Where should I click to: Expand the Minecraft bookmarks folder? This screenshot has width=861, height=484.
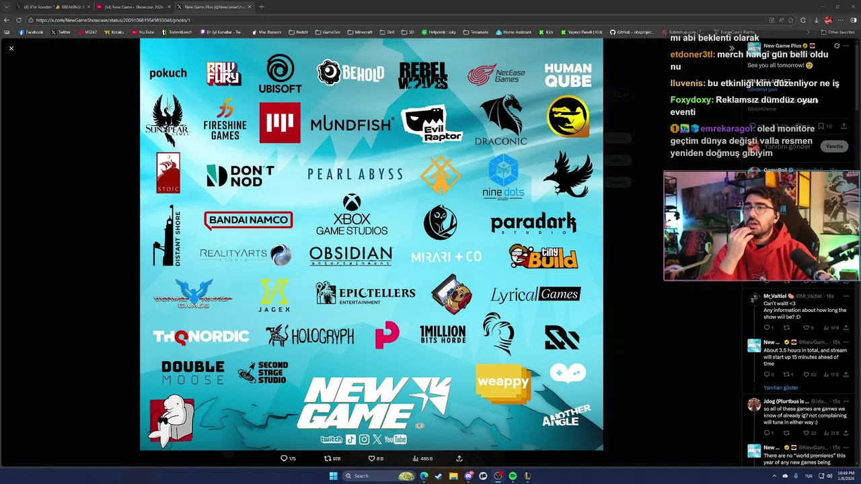click(x=360, y=32)
